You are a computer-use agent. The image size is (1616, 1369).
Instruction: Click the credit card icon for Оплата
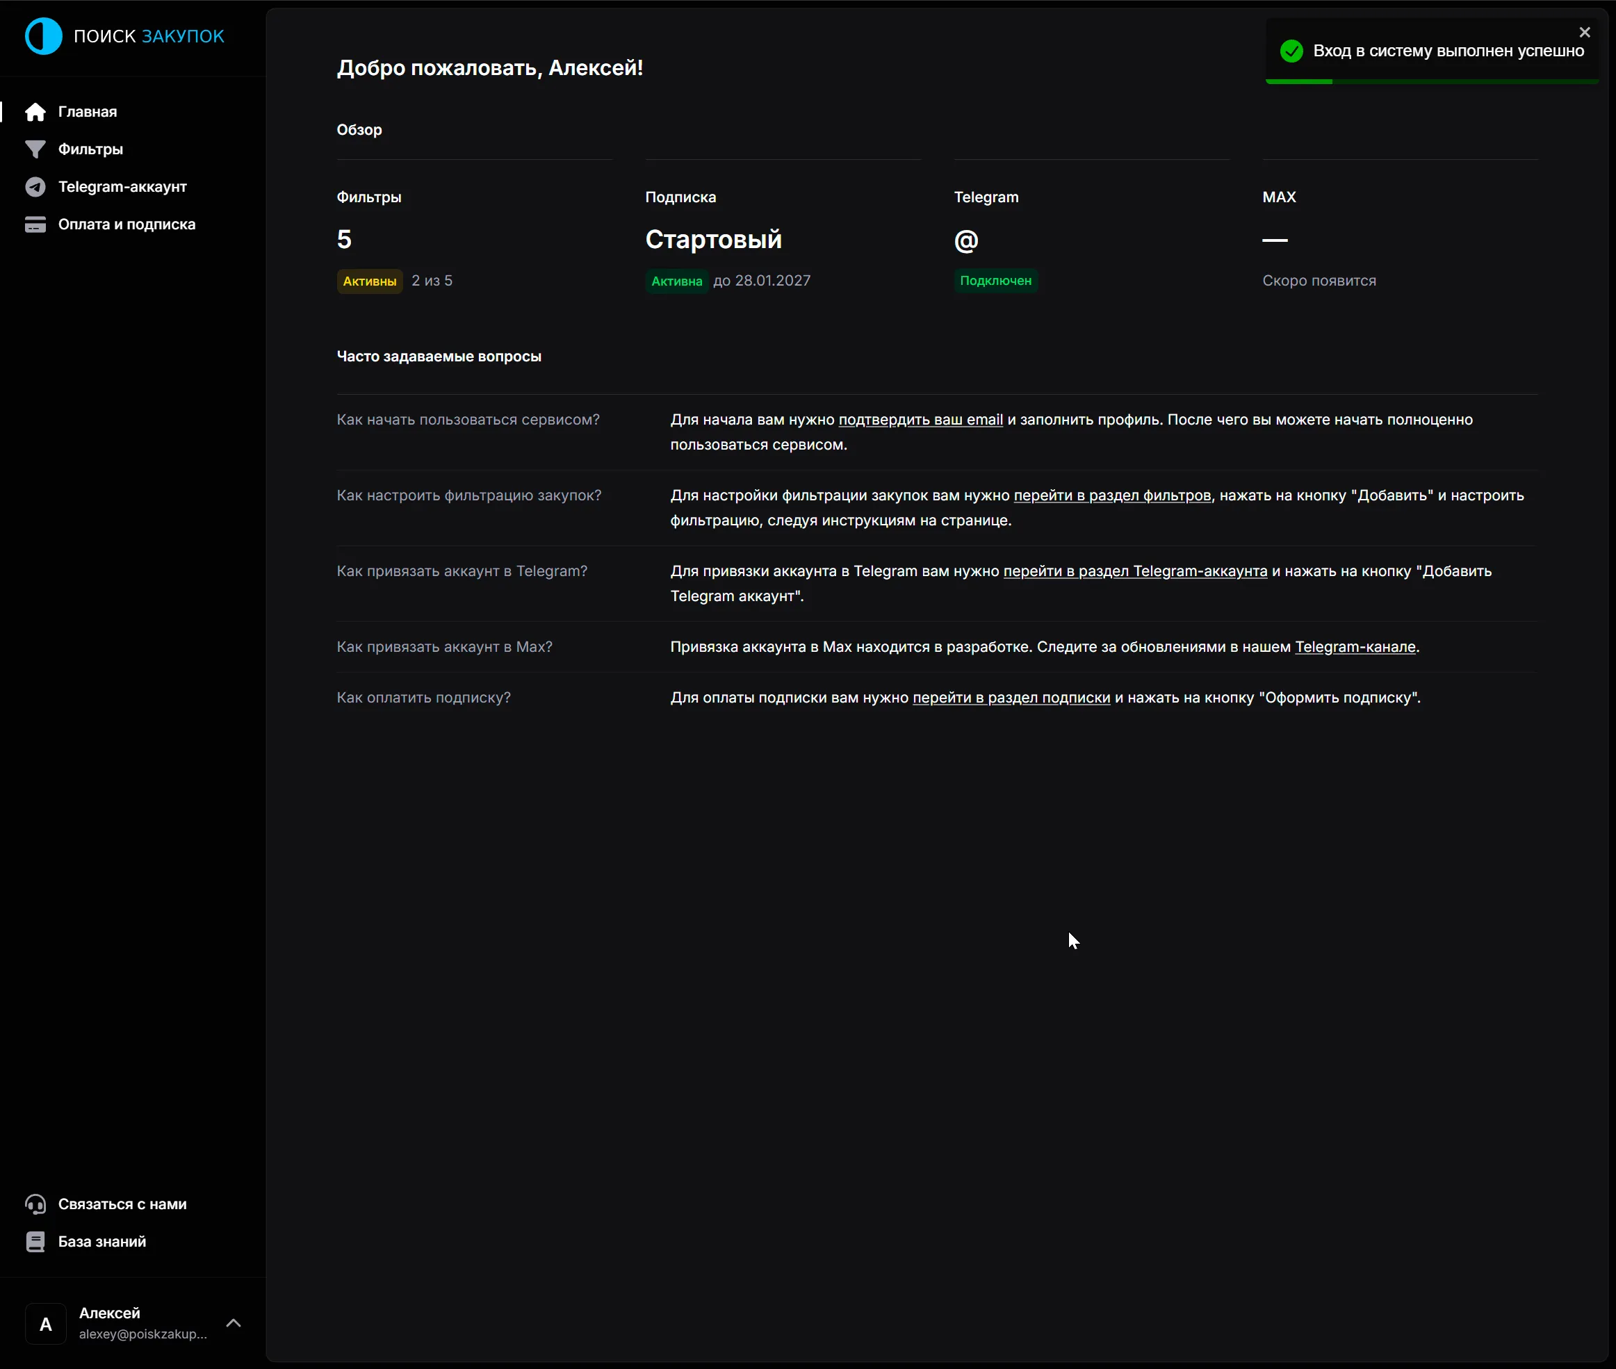pyautogui.click(x=35, y=224)
